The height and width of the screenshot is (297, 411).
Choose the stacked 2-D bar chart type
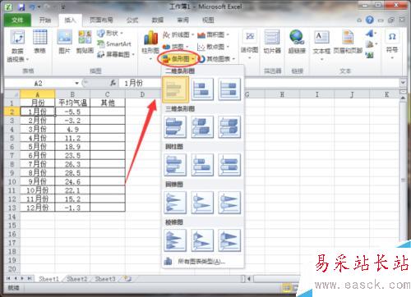(202, 89)
